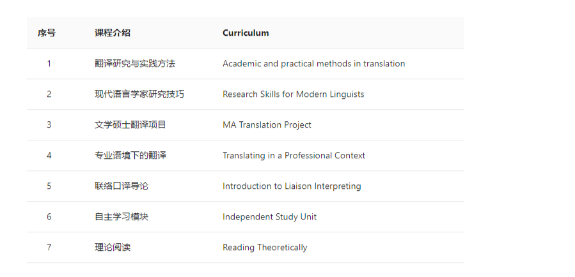The width and height of the screenshot is (575, 277).
Task: Click Research Skills for Modern Linguists text
Action: (x=294, y=94)
